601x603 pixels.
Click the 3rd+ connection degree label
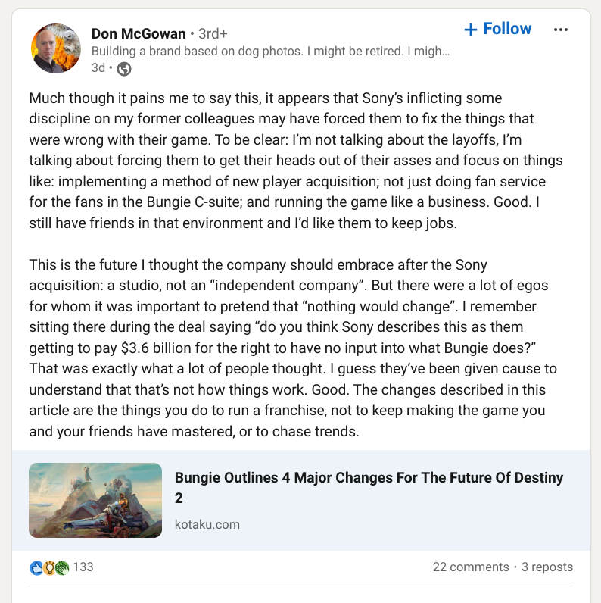[x=213, y=34]
